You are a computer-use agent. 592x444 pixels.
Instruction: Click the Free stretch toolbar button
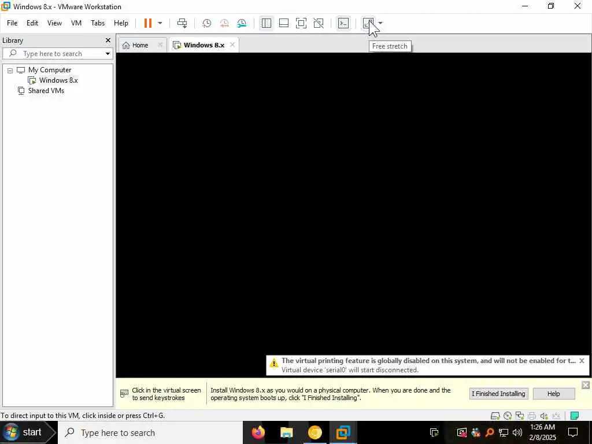coord(368,23)
